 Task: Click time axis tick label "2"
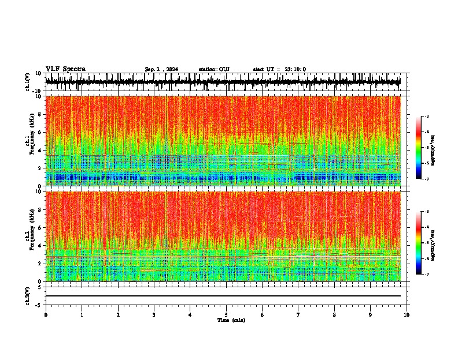pyautogui.click(x=118, y=315)
